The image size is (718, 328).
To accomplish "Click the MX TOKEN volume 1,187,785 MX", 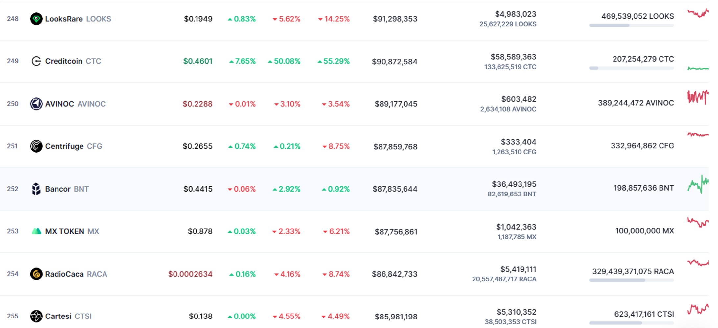I will [517, 237].
